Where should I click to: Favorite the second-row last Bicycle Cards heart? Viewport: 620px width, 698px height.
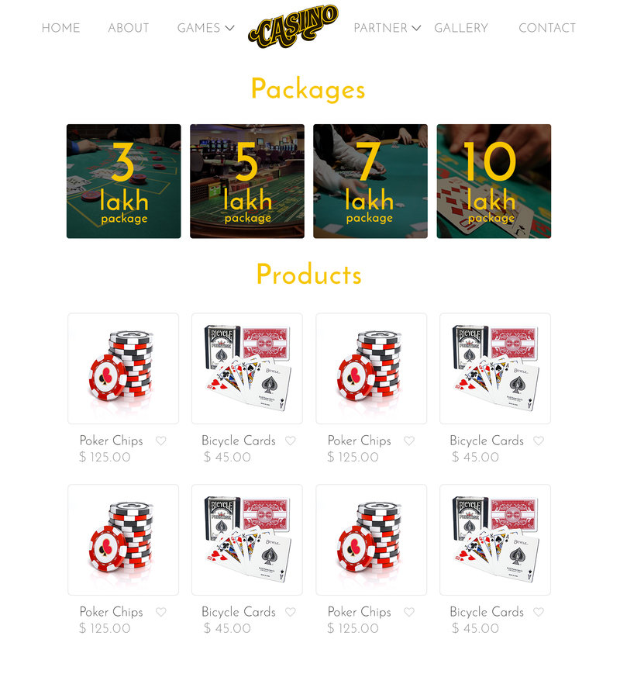click(539, 612)
